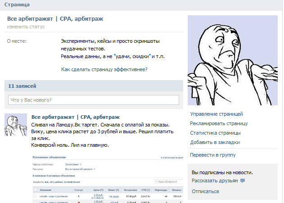Click Отписаться to unsubscribe
Image resolution: width=284 pixels, height=203 pixels.
coord(205,191)
